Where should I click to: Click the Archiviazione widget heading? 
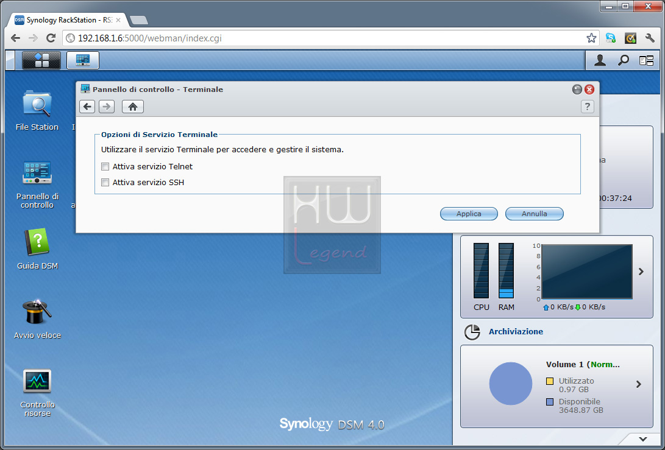click(x=516, y=332)
